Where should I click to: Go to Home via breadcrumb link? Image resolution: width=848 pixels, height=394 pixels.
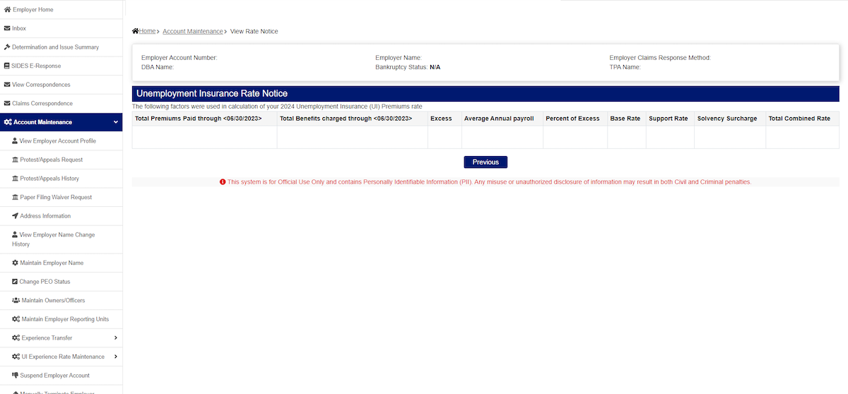[146, 31]
